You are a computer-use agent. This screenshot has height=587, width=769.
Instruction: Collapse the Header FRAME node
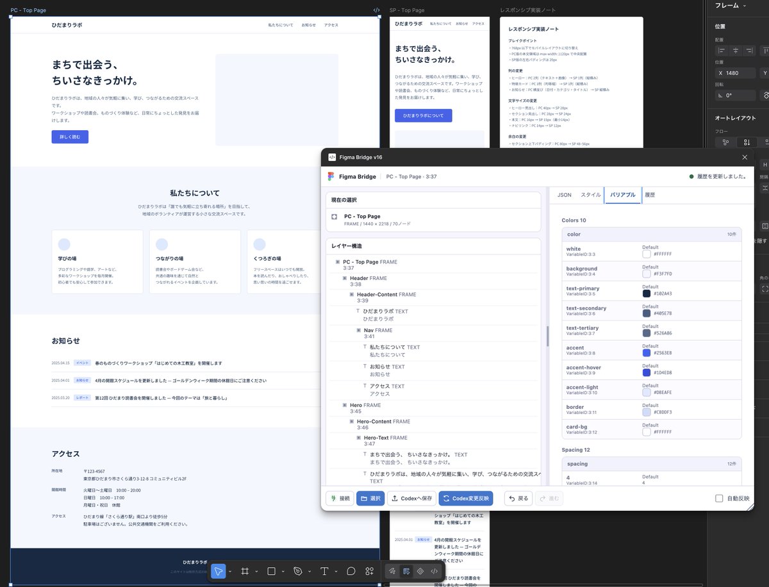345,278
